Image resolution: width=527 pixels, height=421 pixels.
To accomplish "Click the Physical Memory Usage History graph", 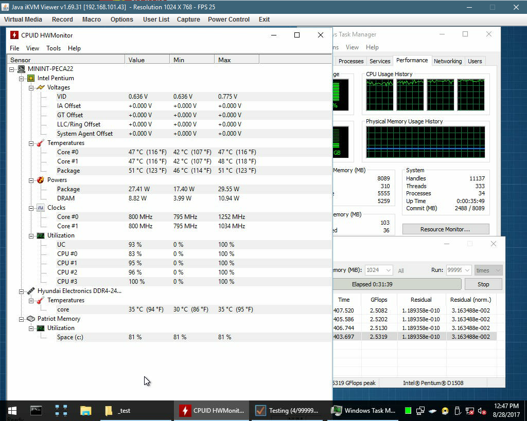I will [426, 142].
